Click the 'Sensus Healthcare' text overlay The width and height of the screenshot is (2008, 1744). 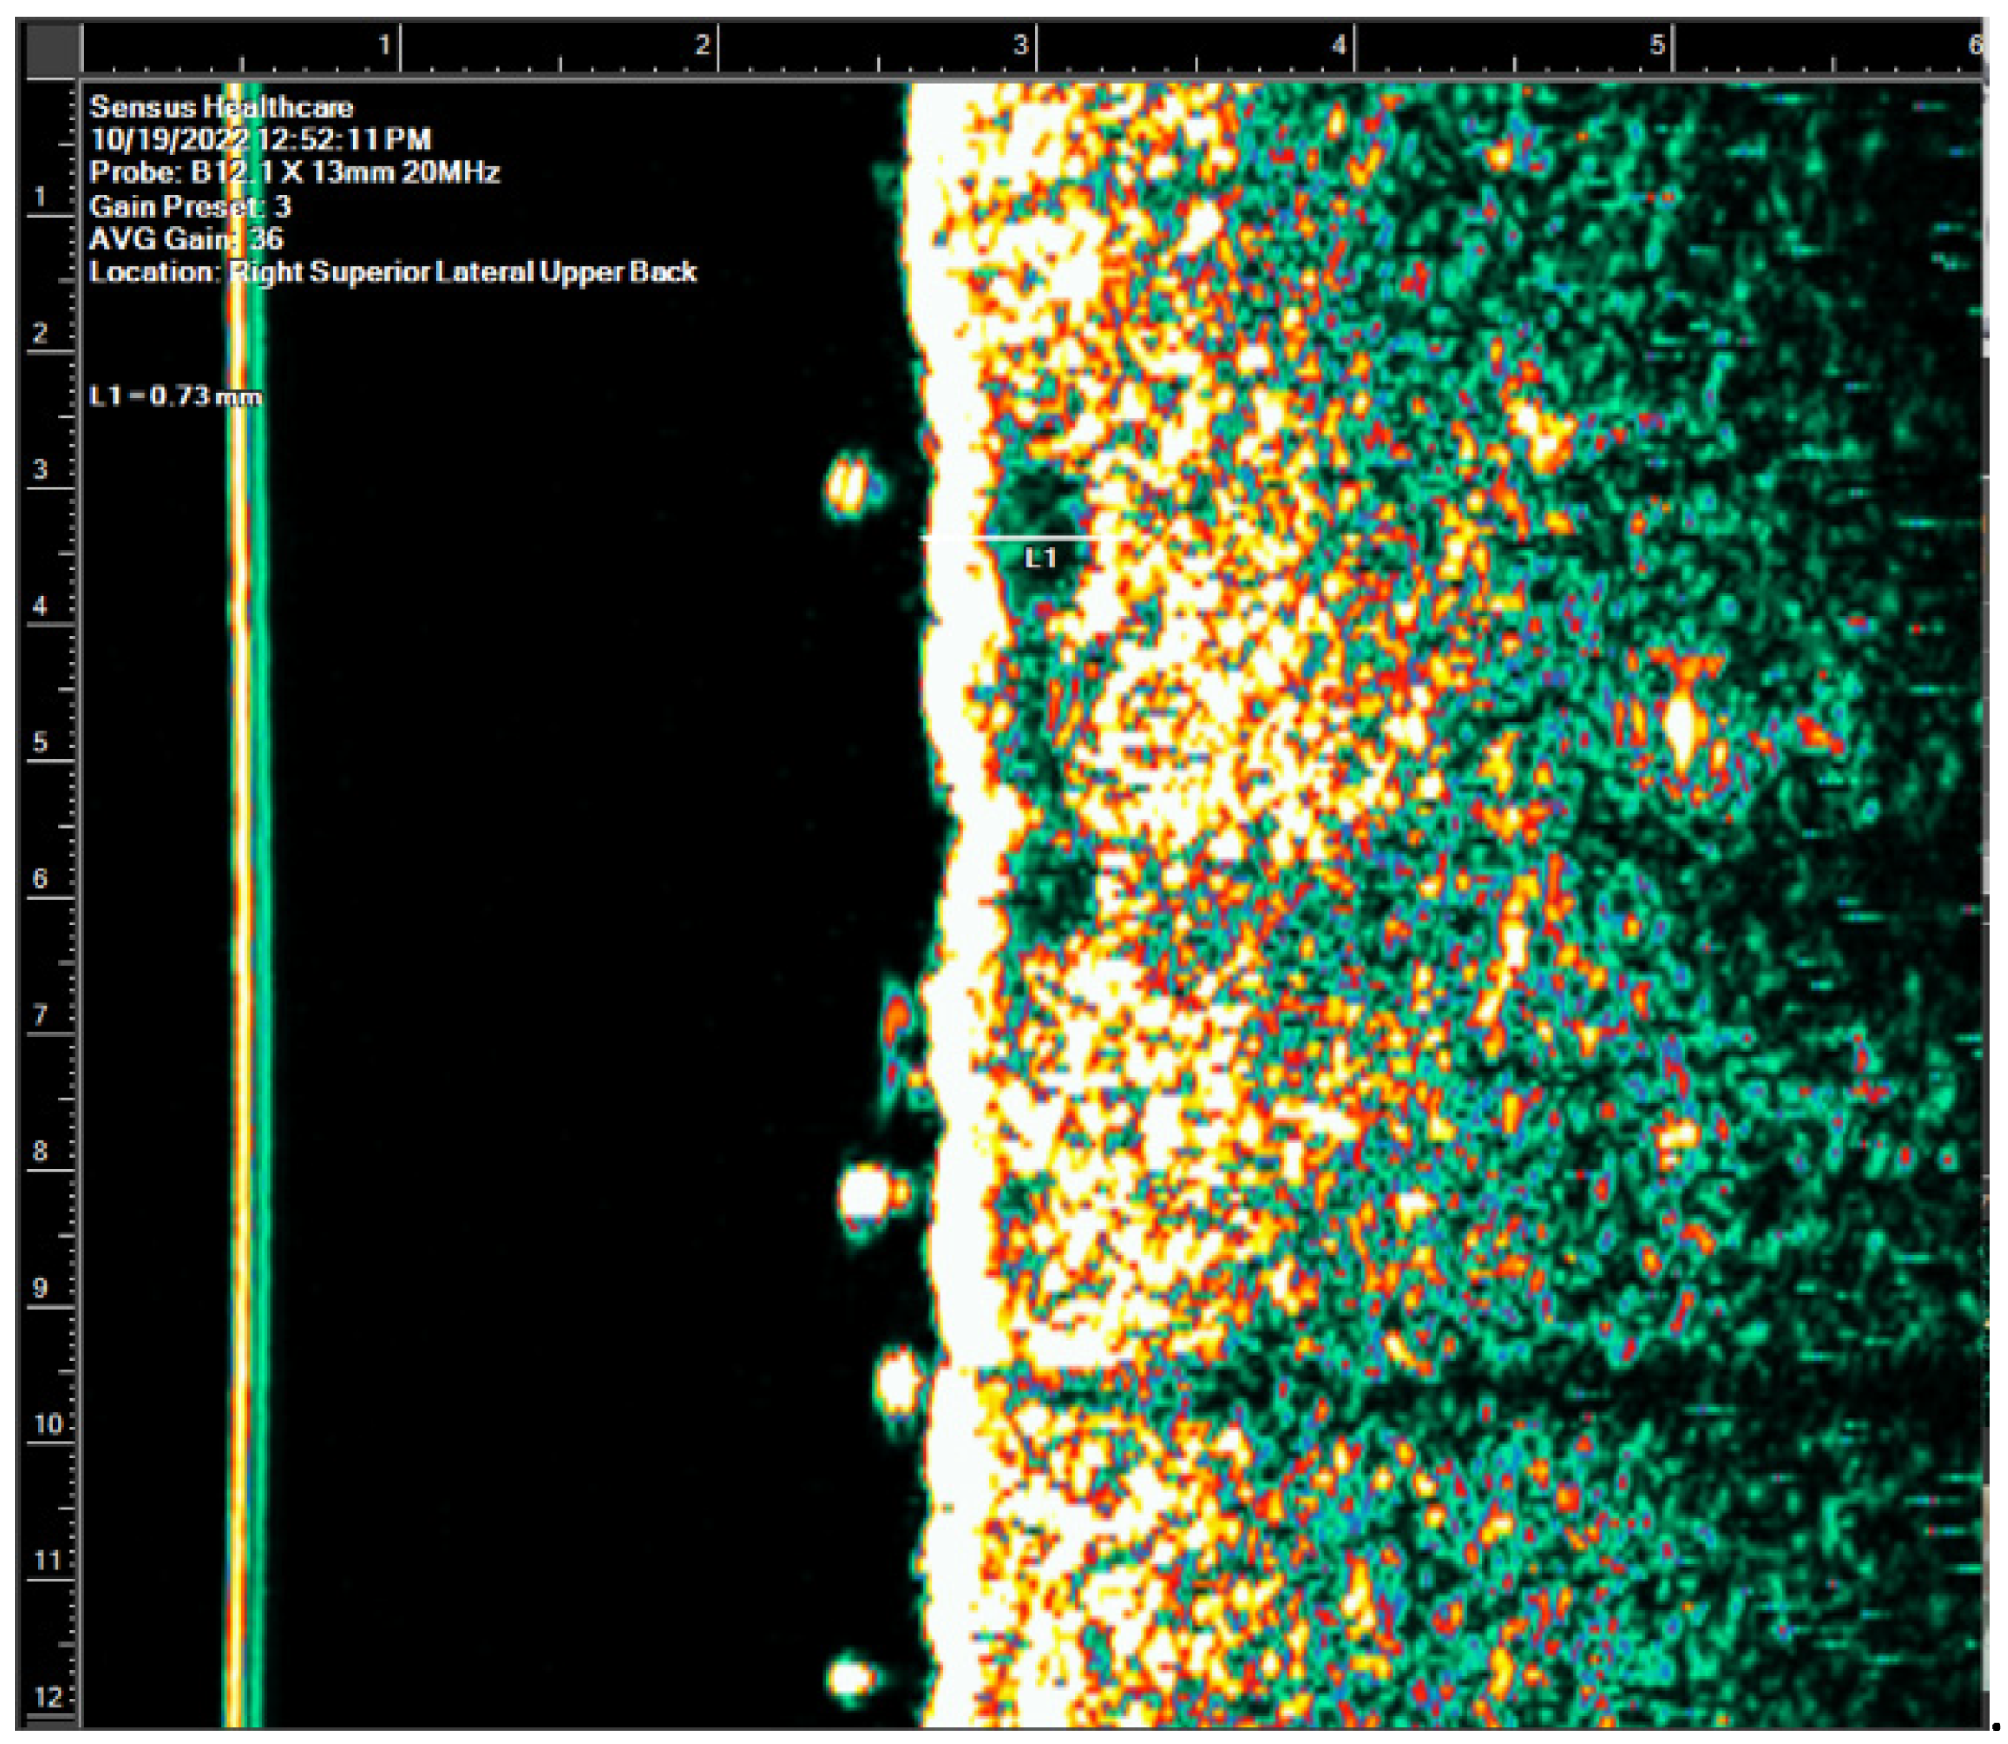[221, 107]
